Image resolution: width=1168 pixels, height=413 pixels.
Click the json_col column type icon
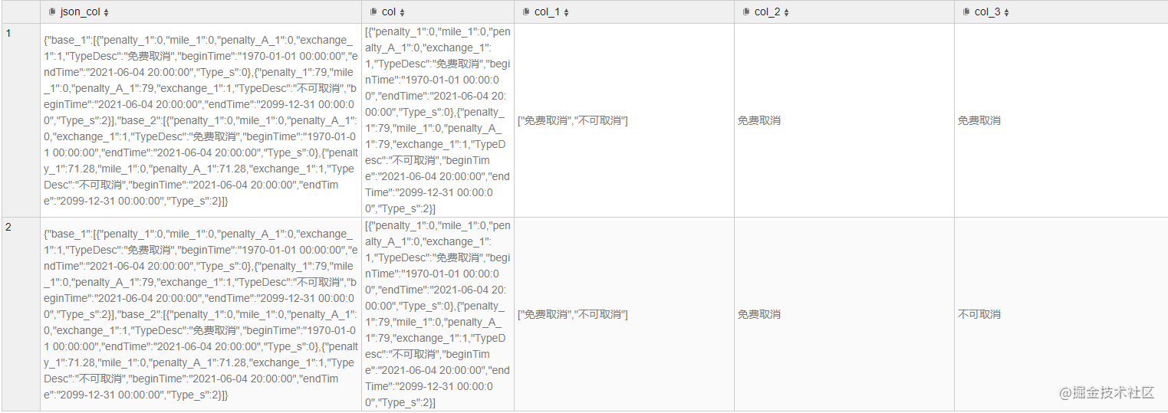coord(52,12)
